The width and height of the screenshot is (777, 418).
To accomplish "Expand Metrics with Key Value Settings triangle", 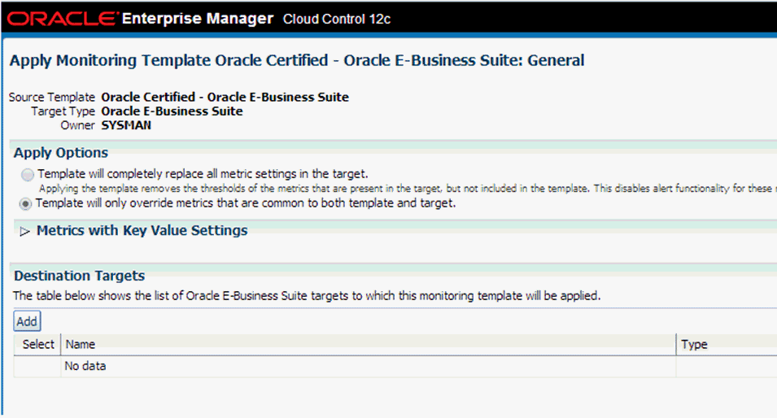I will tap(24, 231).
